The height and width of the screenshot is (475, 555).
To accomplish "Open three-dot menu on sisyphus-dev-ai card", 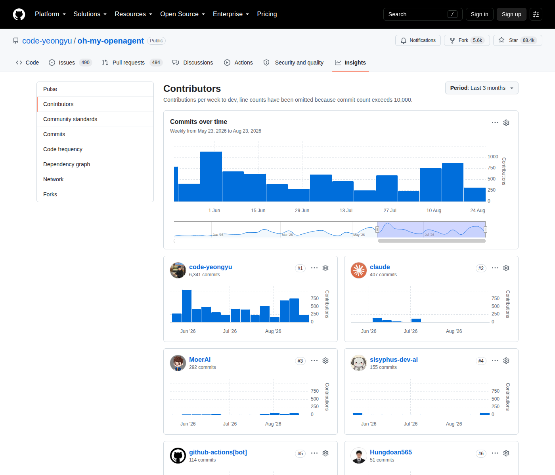I will 495,361.
